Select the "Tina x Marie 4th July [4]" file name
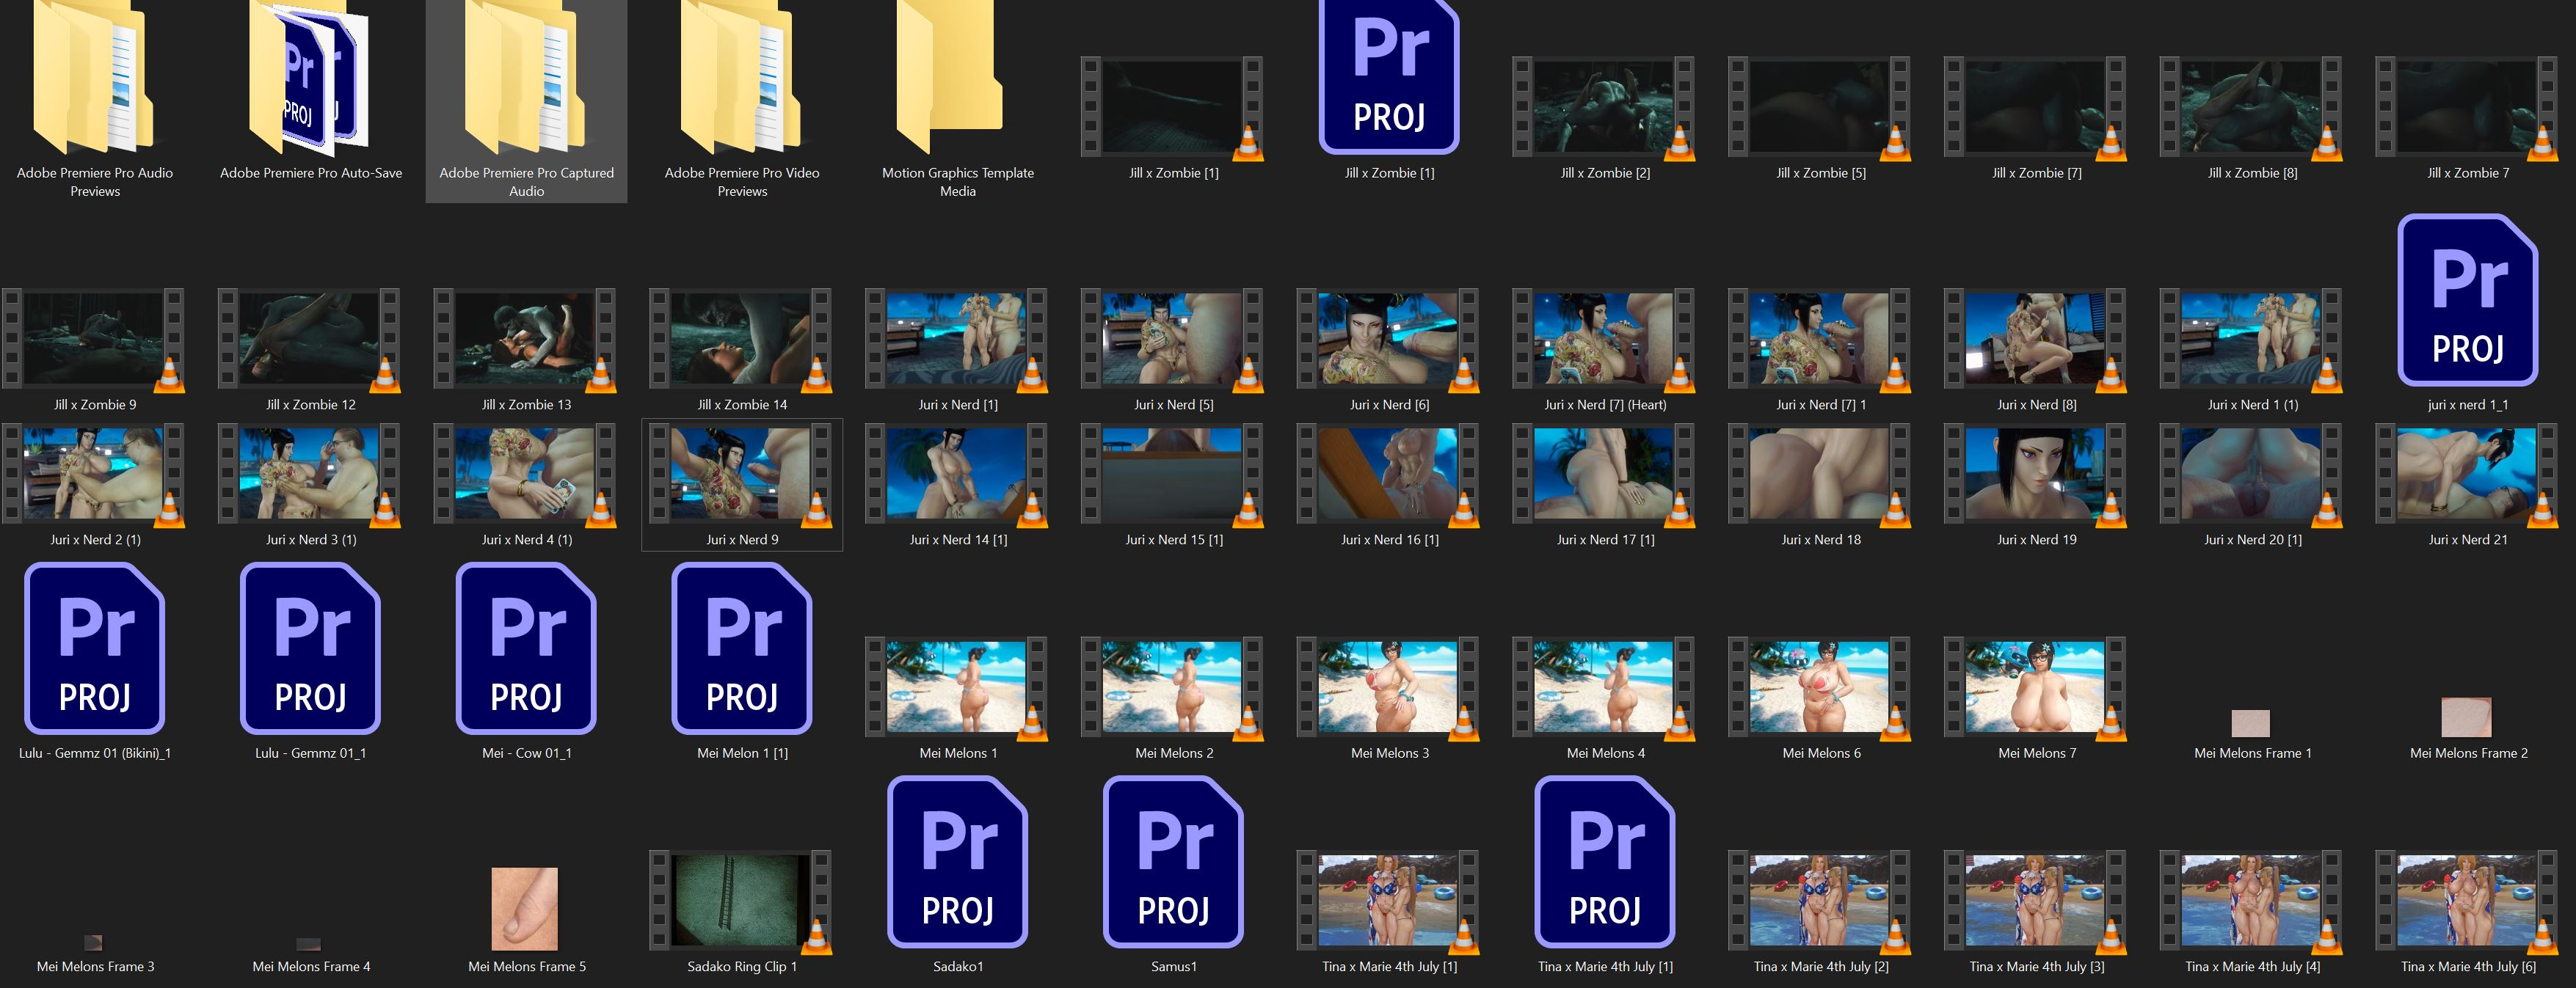Image resolution: width=2576 pixels, height=988 pixels. [x=2253, y=966]
